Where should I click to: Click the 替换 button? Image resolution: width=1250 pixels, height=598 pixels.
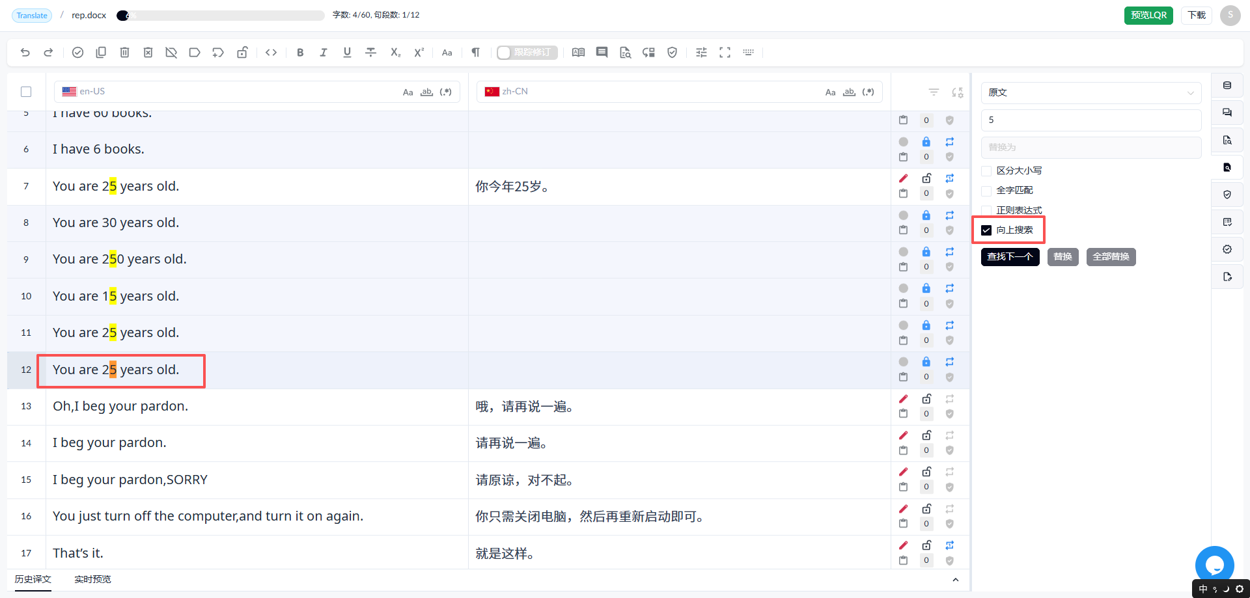[1062, 257]
